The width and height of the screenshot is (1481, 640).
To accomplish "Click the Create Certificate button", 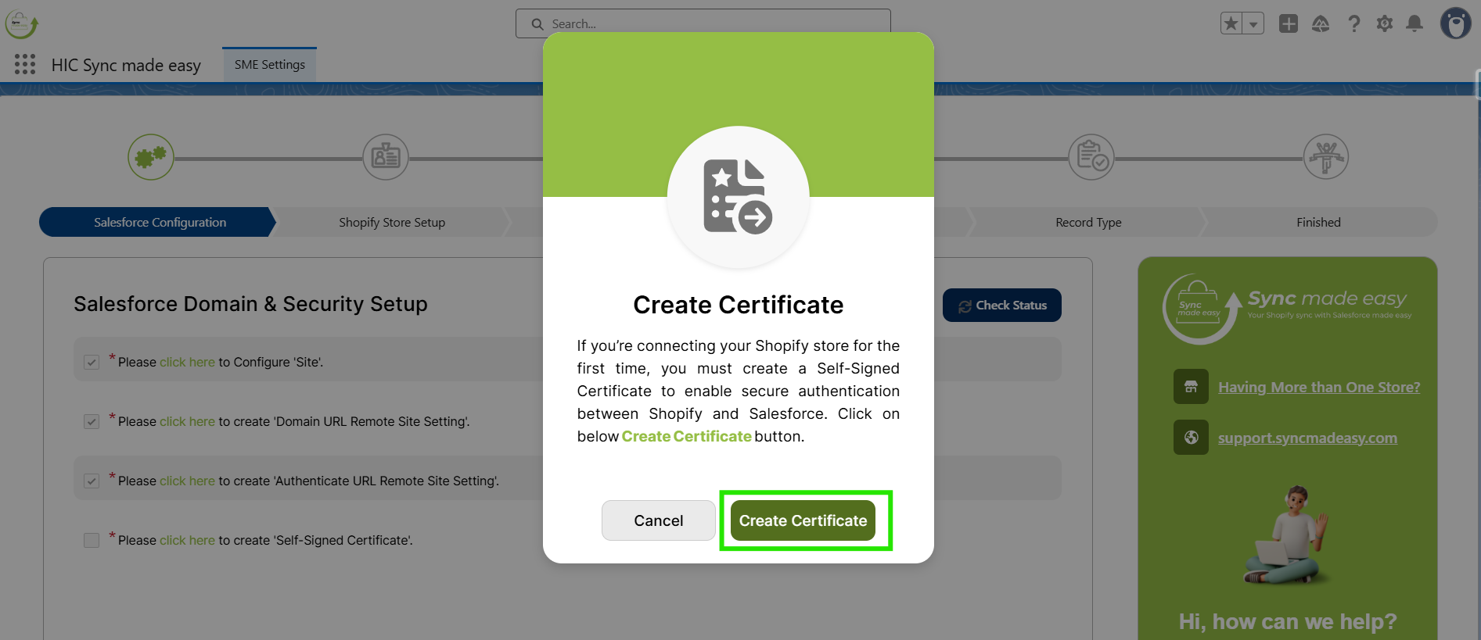I will point(803,520).
